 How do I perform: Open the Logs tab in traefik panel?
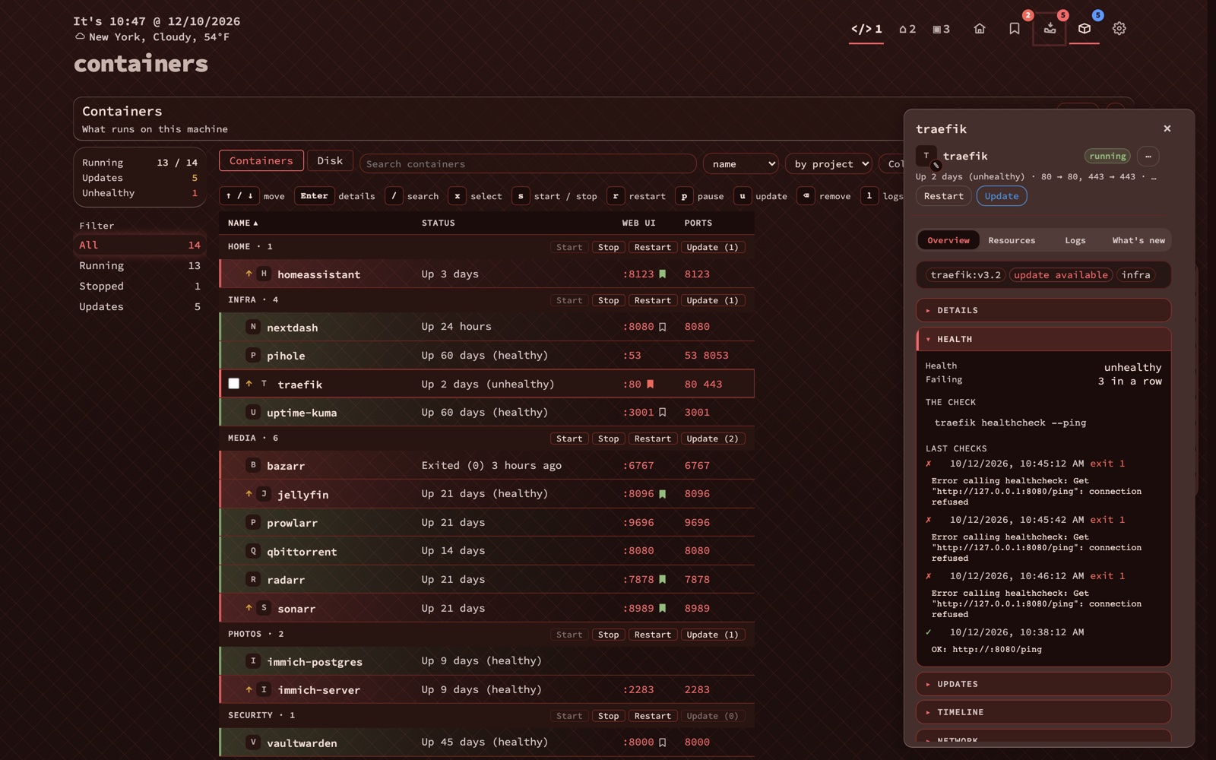point(1075,240)
